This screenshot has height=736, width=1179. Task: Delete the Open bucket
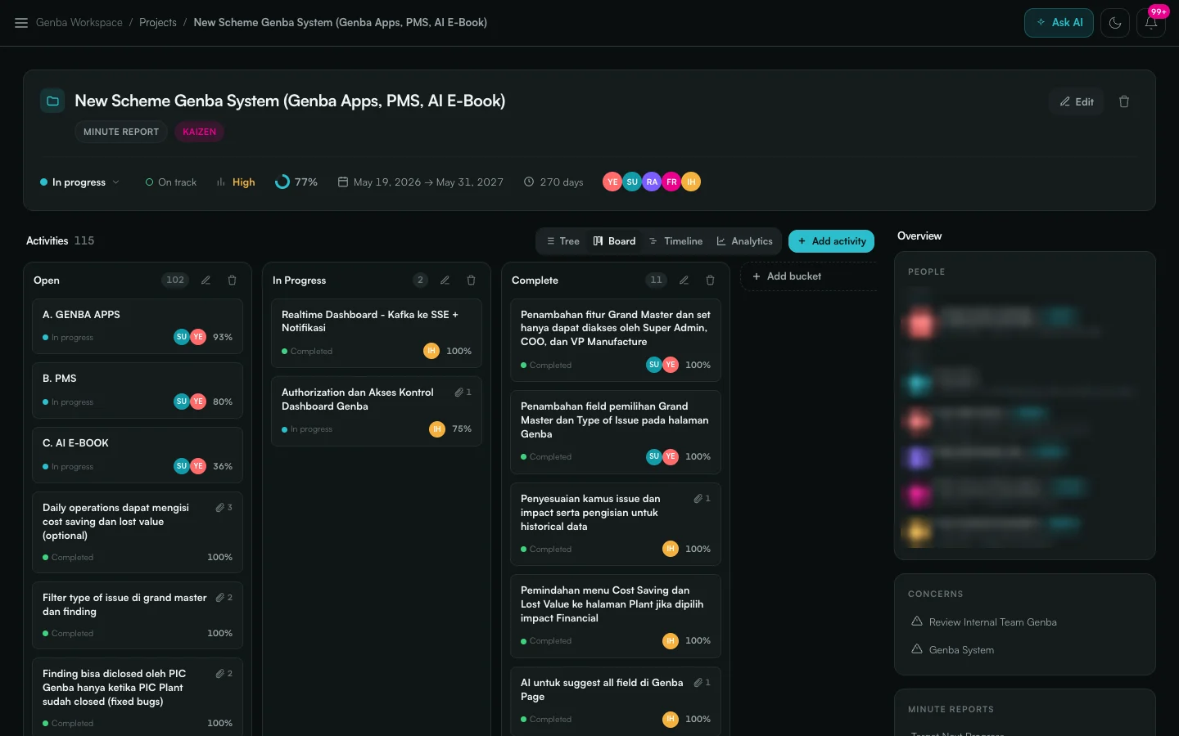click(x=233, y=280)
